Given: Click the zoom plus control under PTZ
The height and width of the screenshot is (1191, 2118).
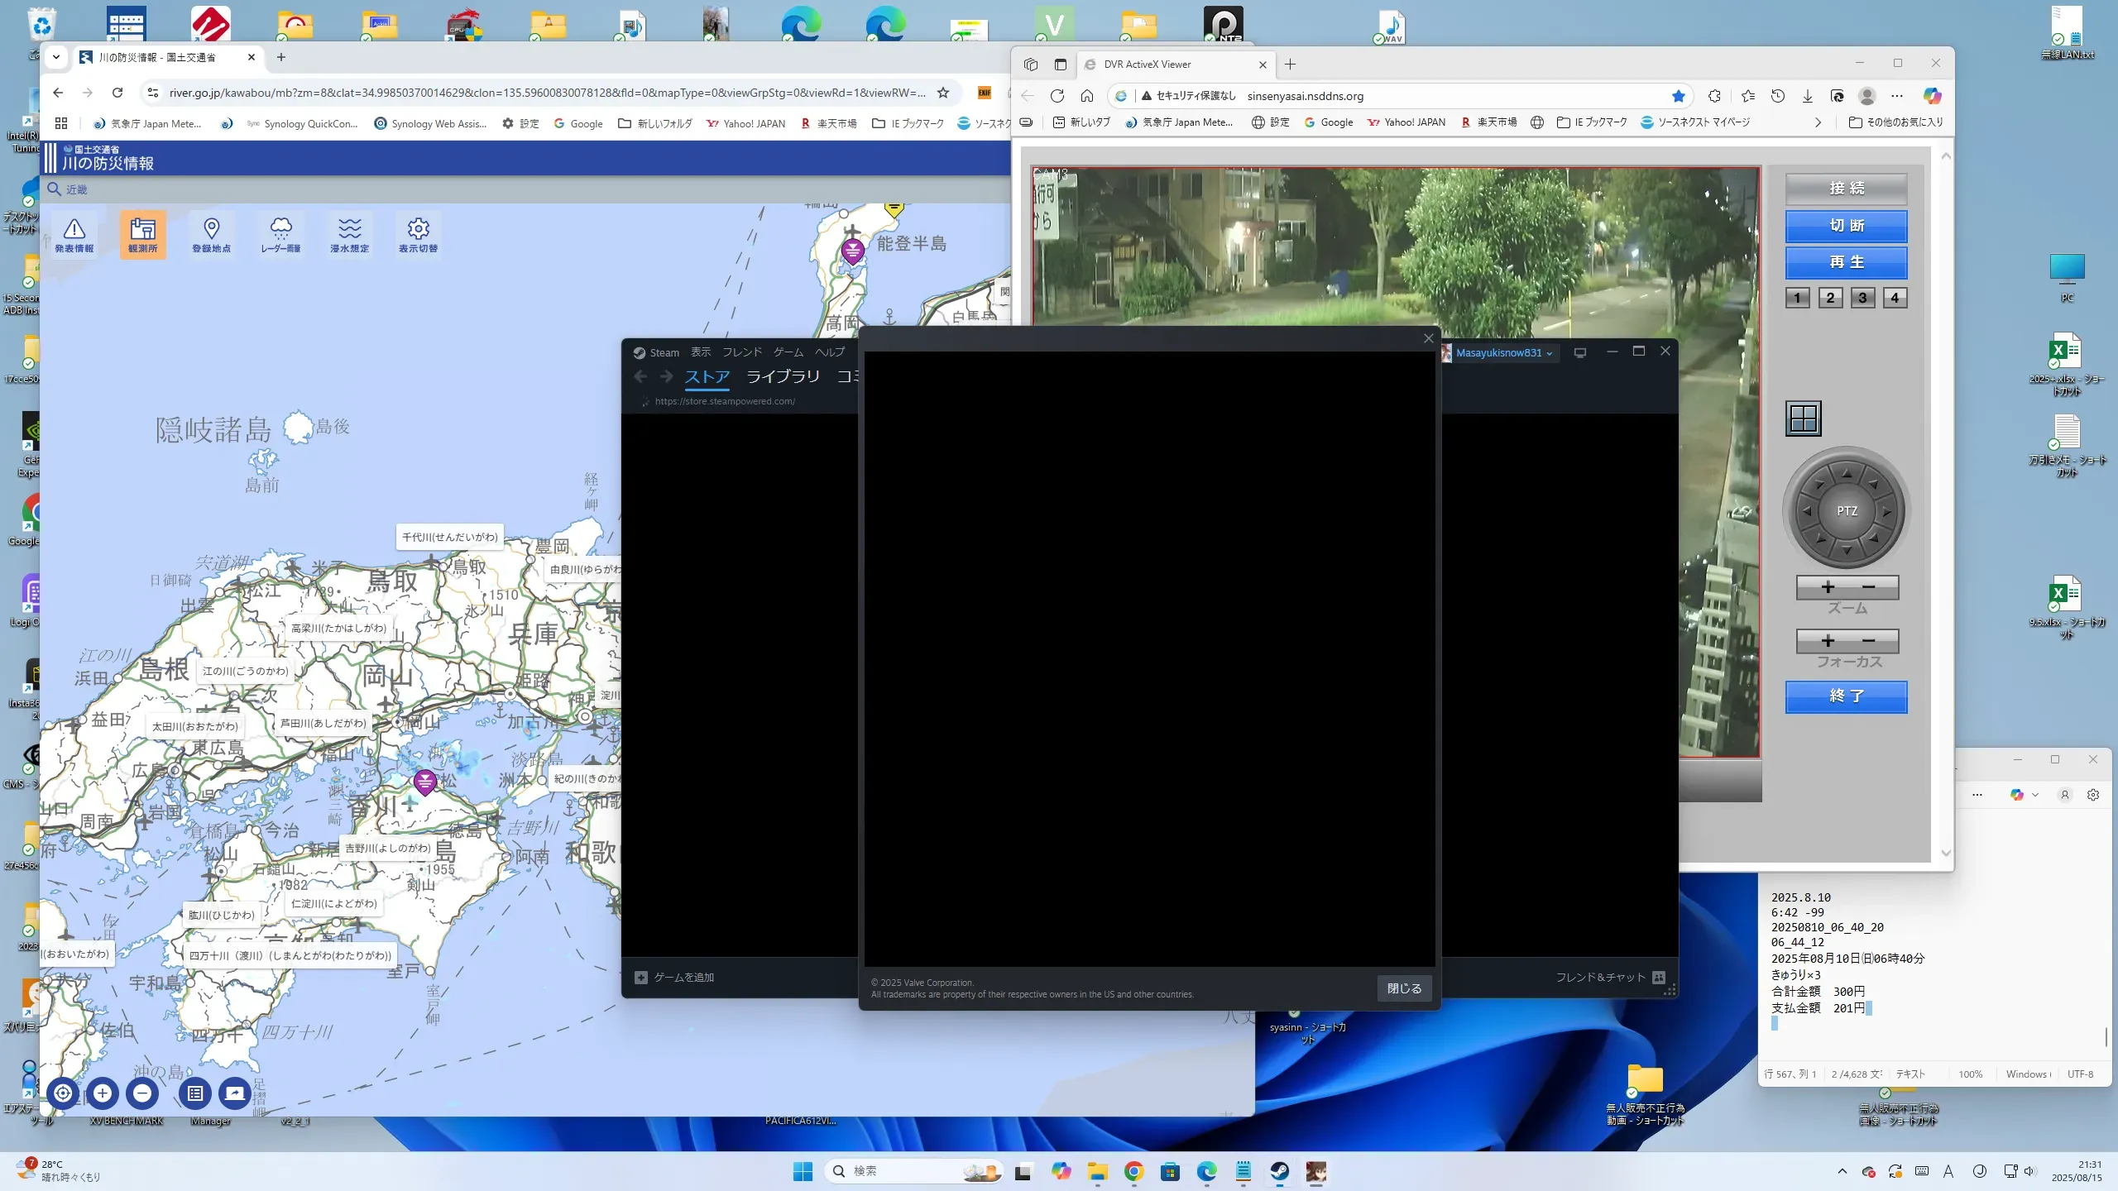Looking at the screenshot, I should coord(1828,587).
